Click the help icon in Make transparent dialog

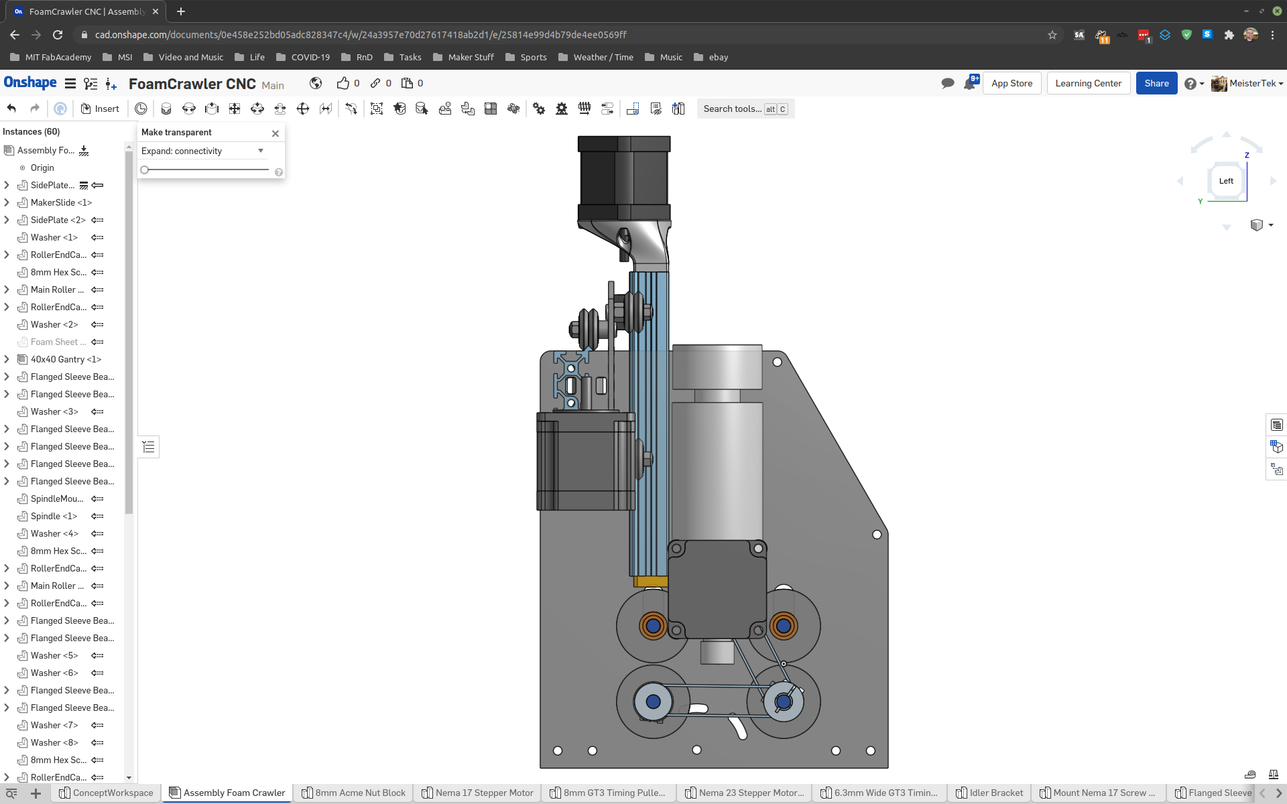[279, 172]
